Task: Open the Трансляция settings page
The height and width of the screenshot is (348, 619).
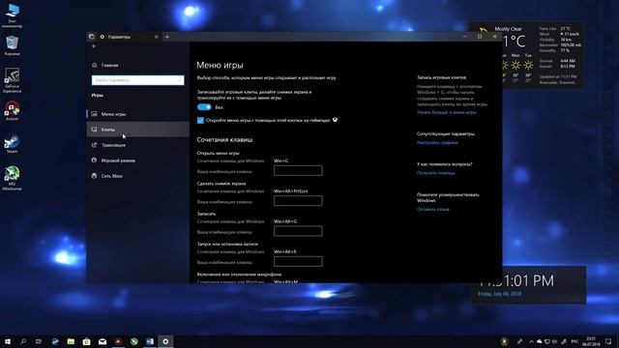Action: click(137, 145)
